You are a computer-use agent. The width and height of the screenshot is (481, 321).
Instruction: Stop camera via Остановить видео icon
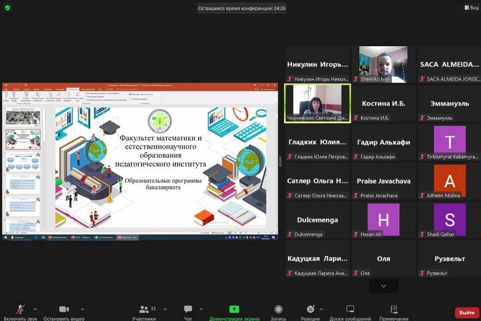[64, 309]
